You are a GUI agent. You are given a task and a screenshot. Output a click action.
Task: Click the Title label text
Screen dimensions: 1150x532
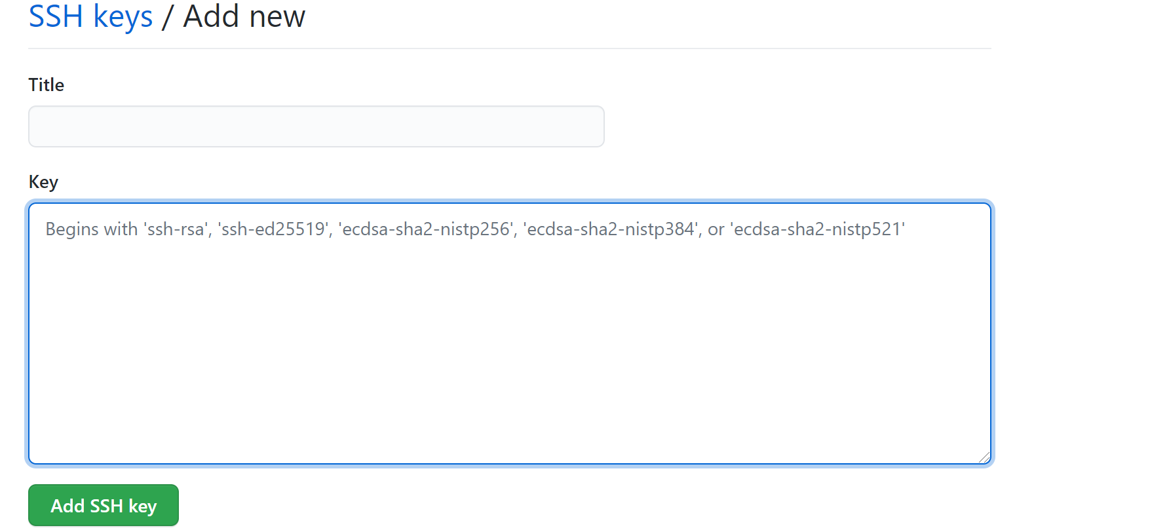(x=46, y=85)
